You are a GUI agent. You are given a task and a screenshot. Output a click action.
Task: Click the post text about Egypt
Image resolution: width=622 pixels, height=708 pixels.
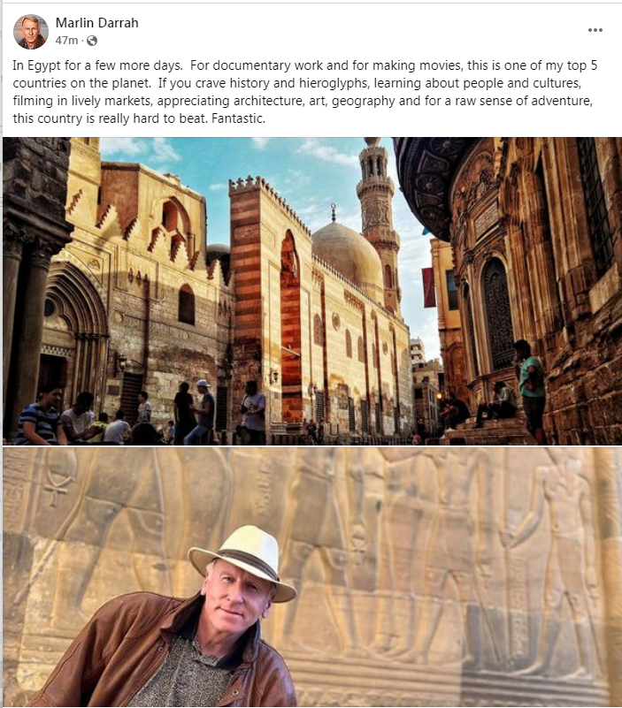click(305, 92)
